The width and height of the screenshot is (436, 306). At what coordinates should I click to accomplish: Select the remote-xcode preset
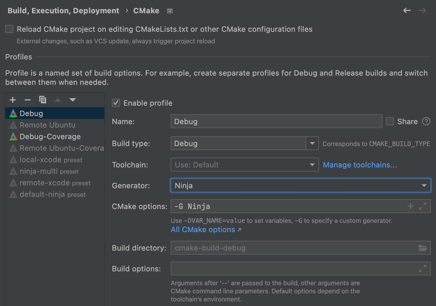55,182
